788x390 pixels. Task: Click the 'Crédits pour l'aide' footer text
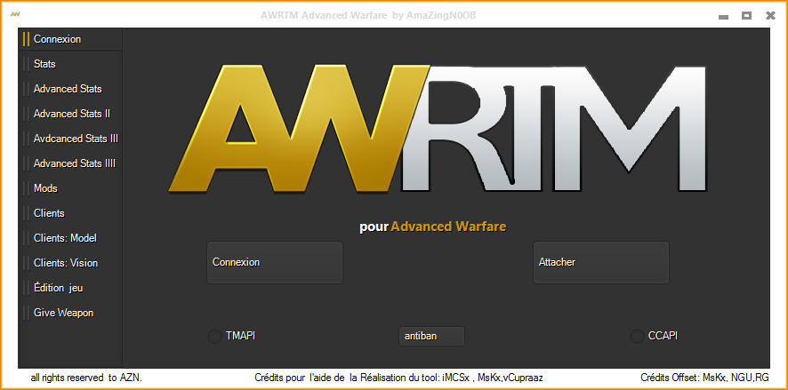coord(398,378)
